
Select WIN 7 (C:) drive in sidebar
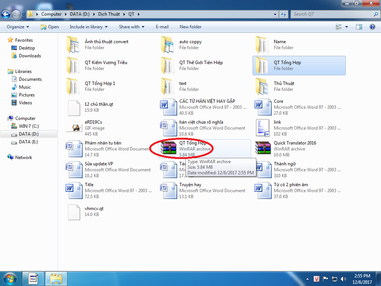click(29, 126)
